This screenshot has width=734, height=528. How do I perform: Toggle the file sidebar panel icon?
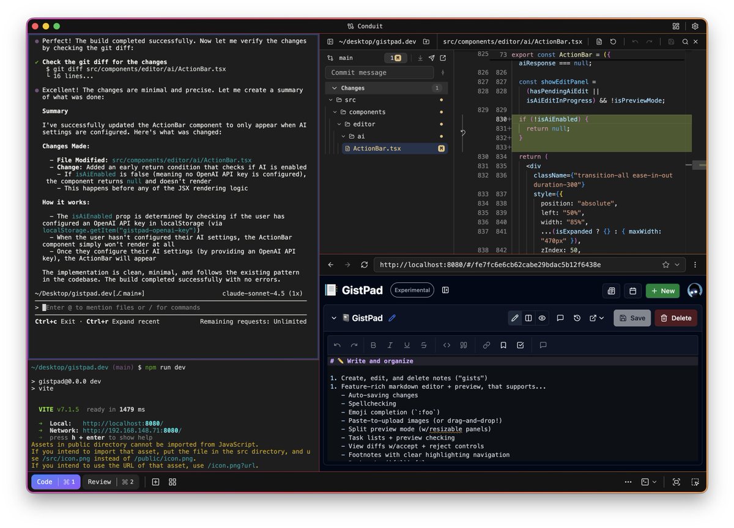click(330, 42)
